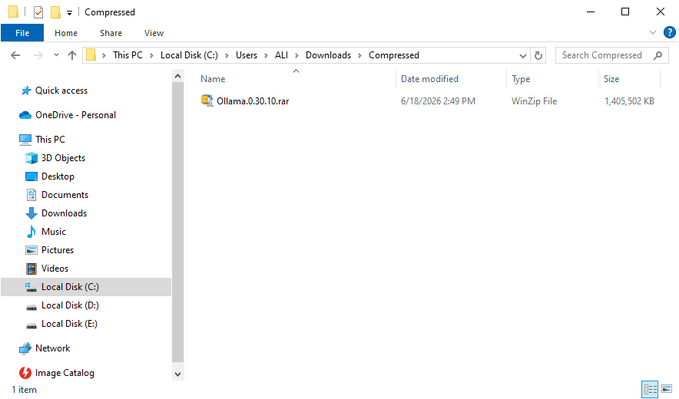
Task: Go back with the Back arrow
Action: click(15, 55)
